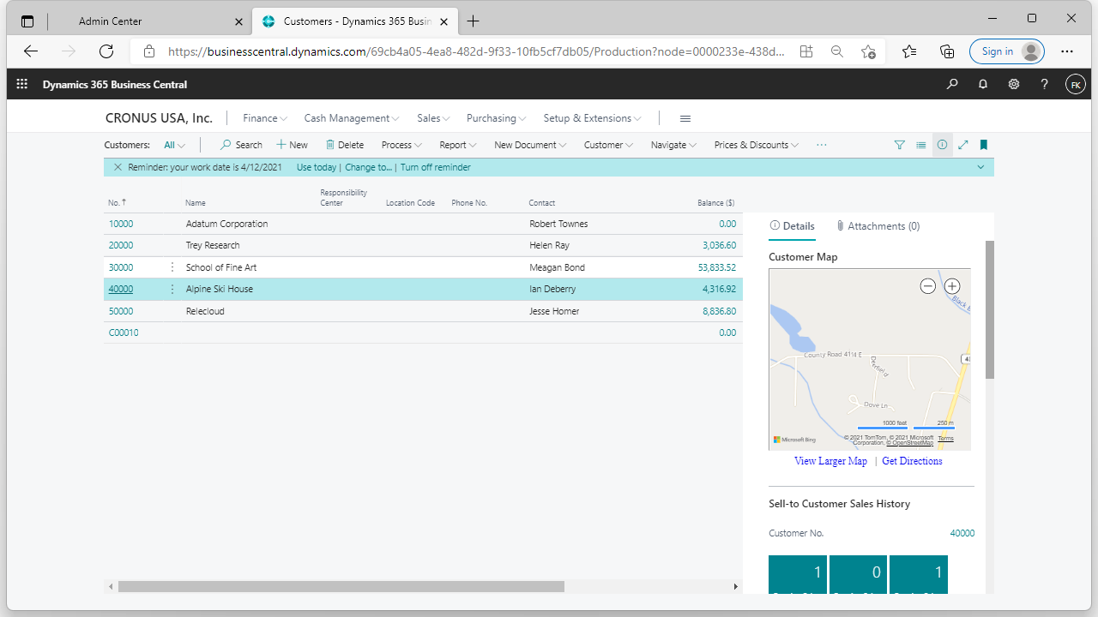Click the browser back arrow
Viewport: 1098px width, 617px height.
click(31, 51)
